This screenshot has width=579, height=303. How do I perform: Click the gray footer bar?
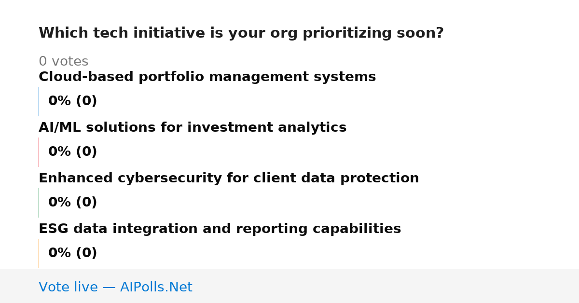[x=289, y=286]
